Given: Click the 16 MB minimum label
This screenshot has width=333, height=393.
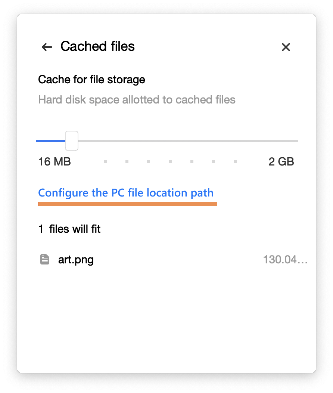Looking at the screenshot, I should coord(55,162).
